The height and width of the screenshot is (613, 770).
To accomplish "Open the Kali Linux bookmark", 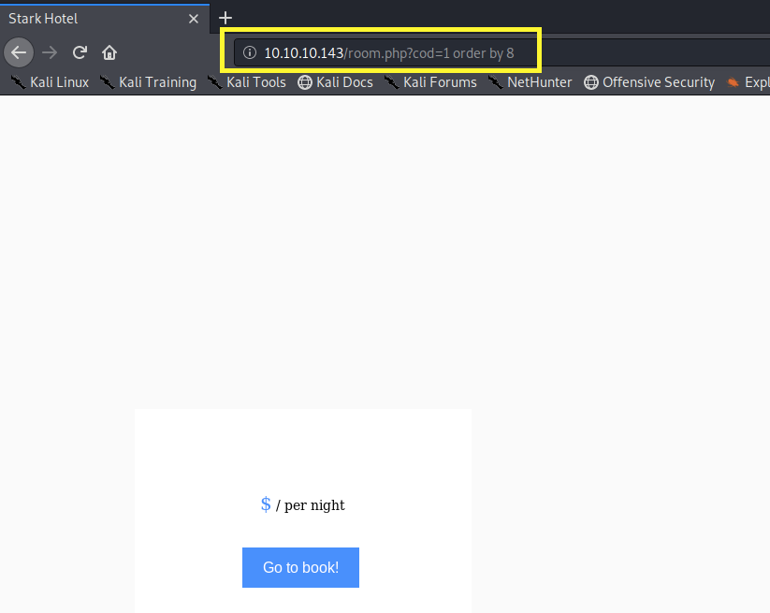I will click(x=50, y=82).
